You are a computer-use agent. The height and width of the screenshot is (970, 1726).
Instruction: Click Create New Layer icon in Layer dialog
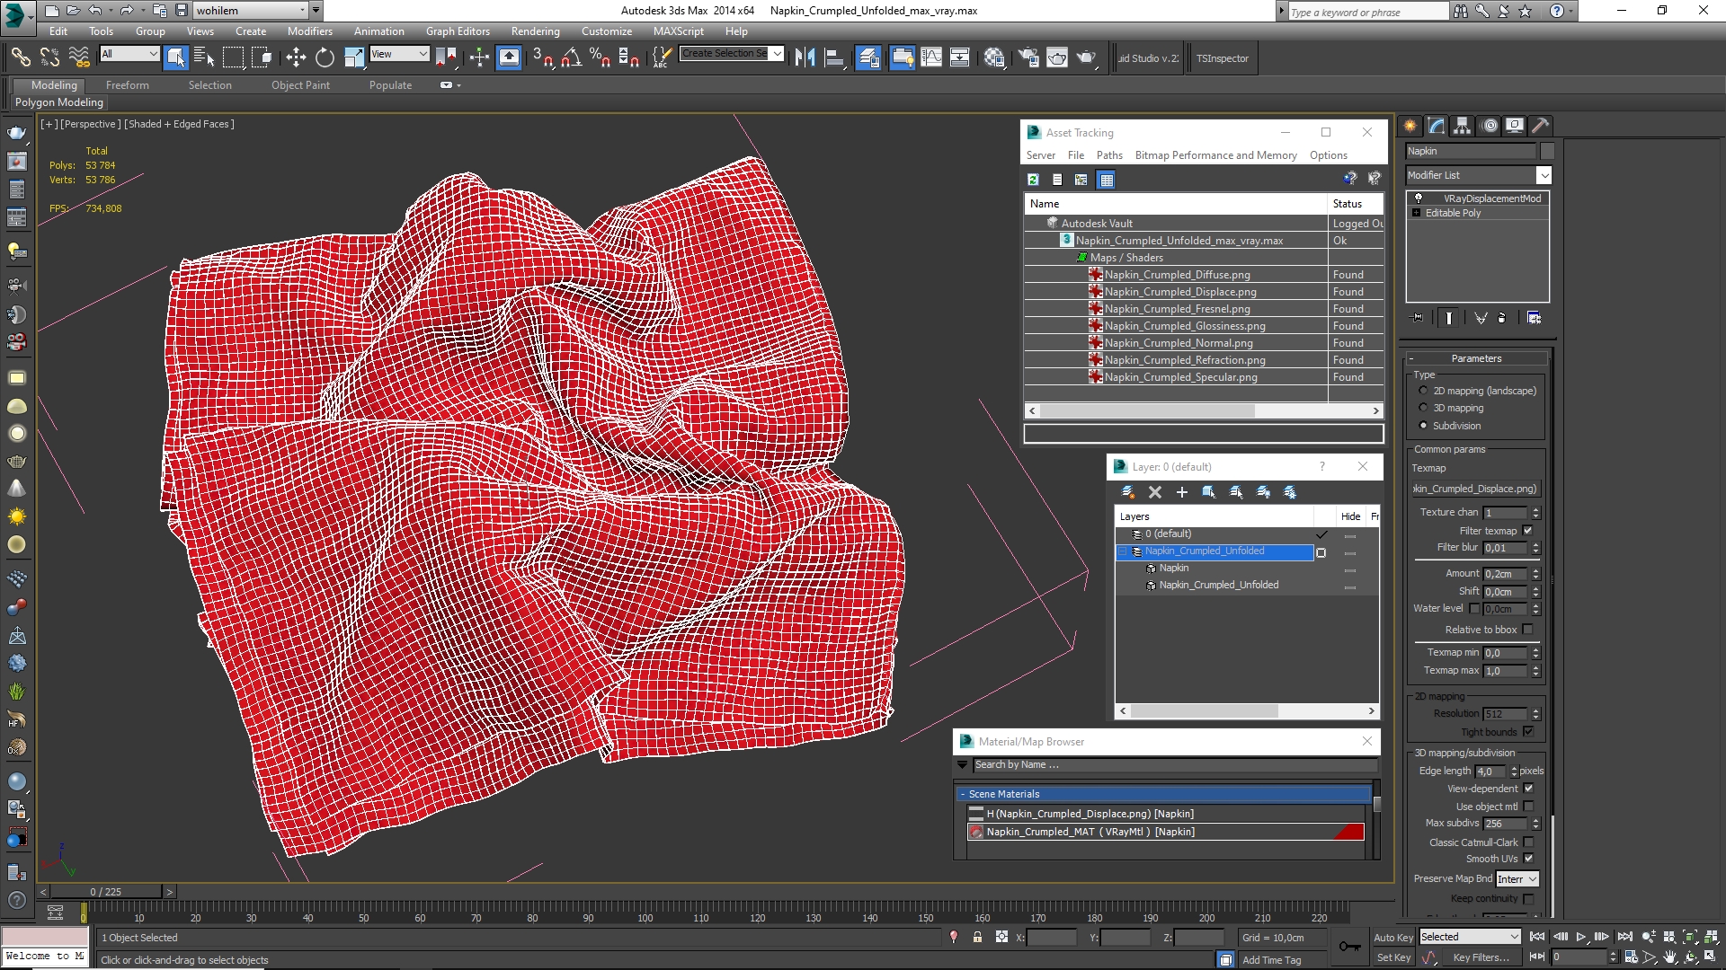click(x=1127, y=492)
